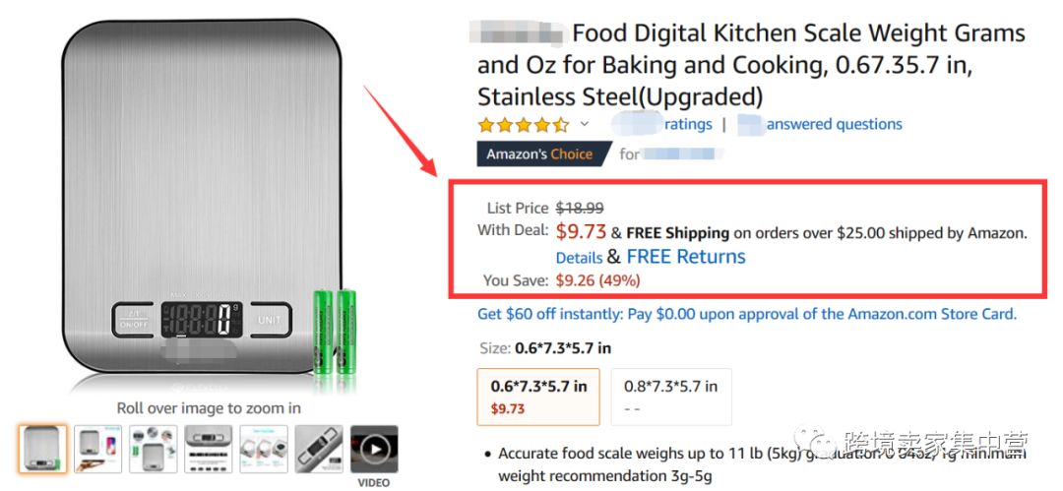The image size is (1063, 491).
Task: Open the FREE Returns link
Action: click(686, 257)
